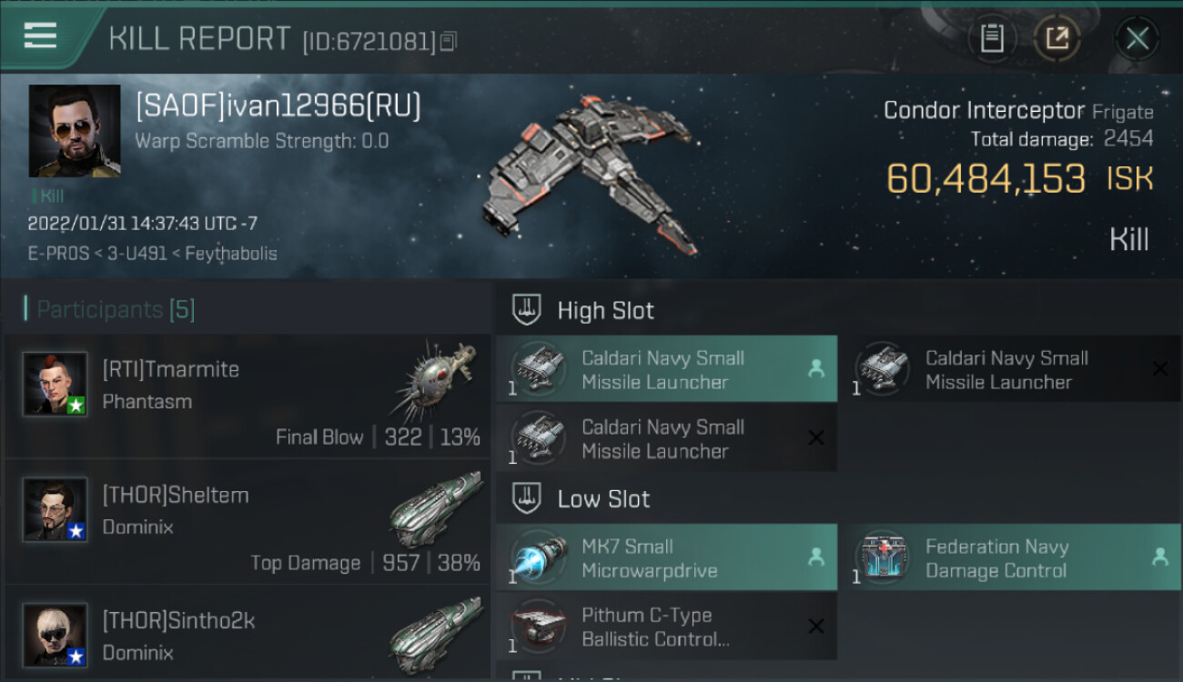The width and height of the screenshot is (1183, 682).
Task: Click the clipboard report icon
Action: tap(992, 38)
